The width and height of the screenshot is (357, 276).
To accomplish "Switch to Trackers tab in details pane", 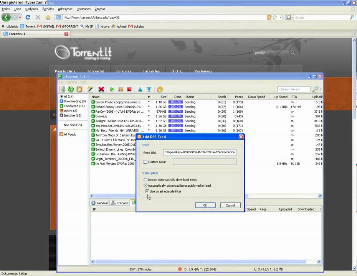I will coord(120,203).
